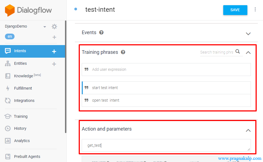
Task: Click the Events help question icon
Action: click(x=101, y=33)
